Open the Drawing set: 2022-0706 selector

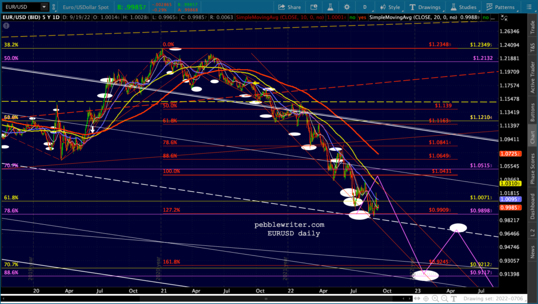coord(494,299)
